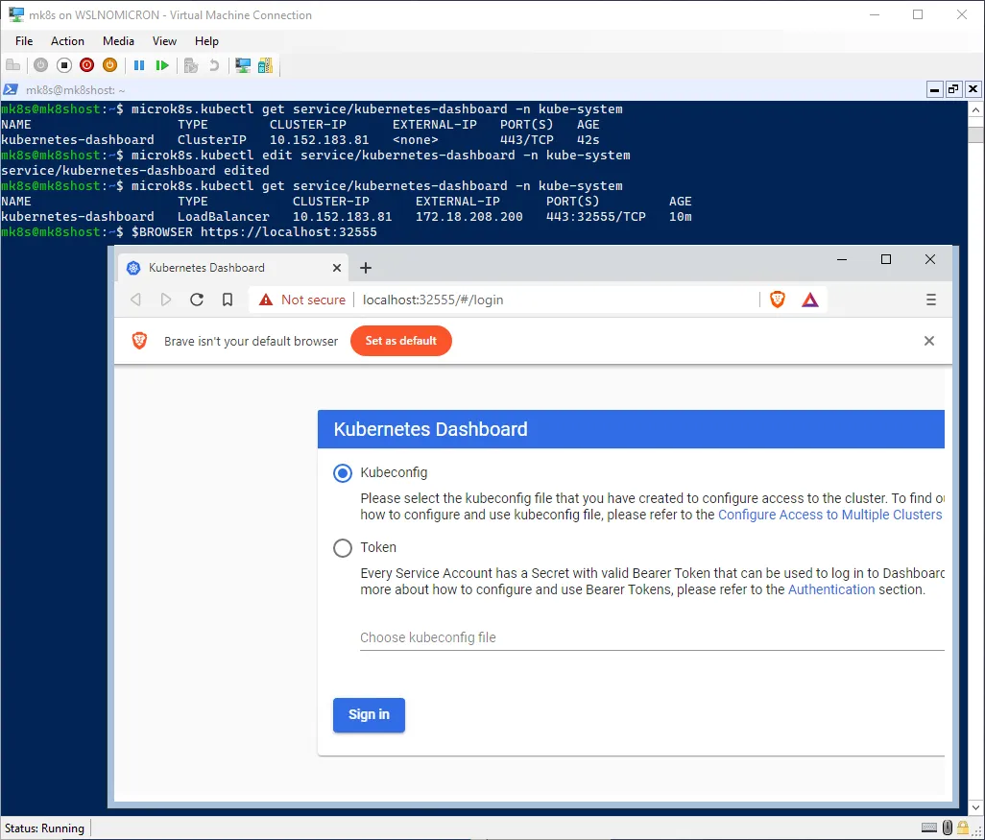This screenshot has width=985, height=840.
Task: Click the View menu
Action: (164, 41)
